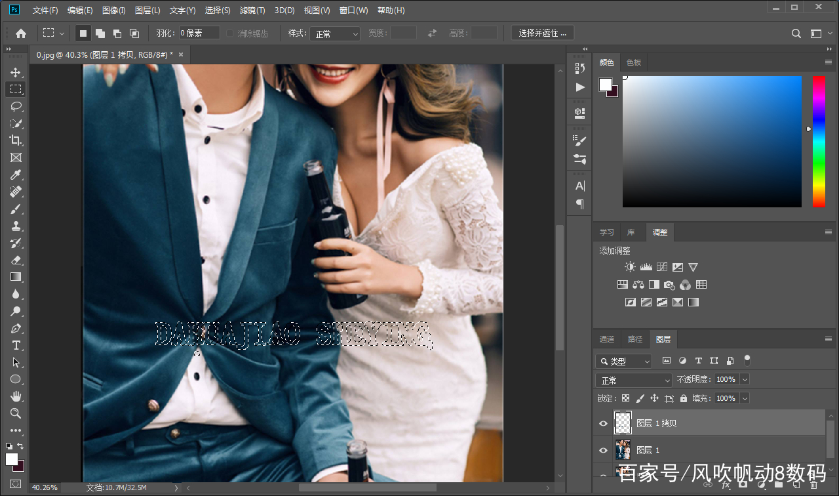Expand the 不透明度 opacity dropdown
Viewport: 839px width, 496px height.
pos(744,380)
